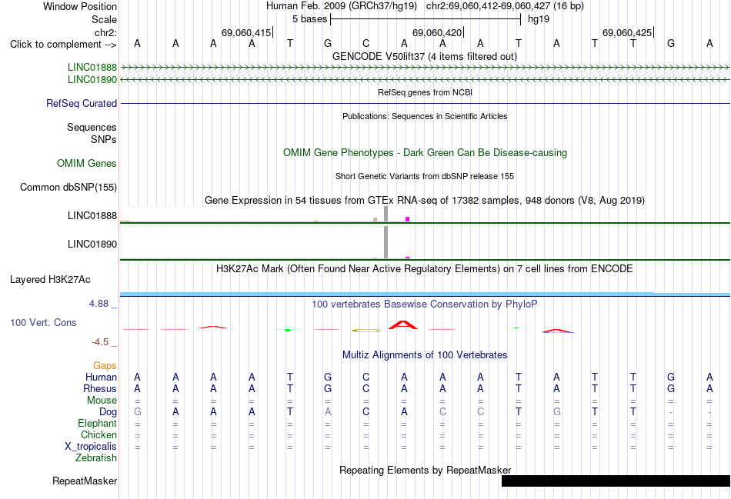Click the orange Gaps label
The height and width of the screenshot is (499, 731).
click(105, 366)
